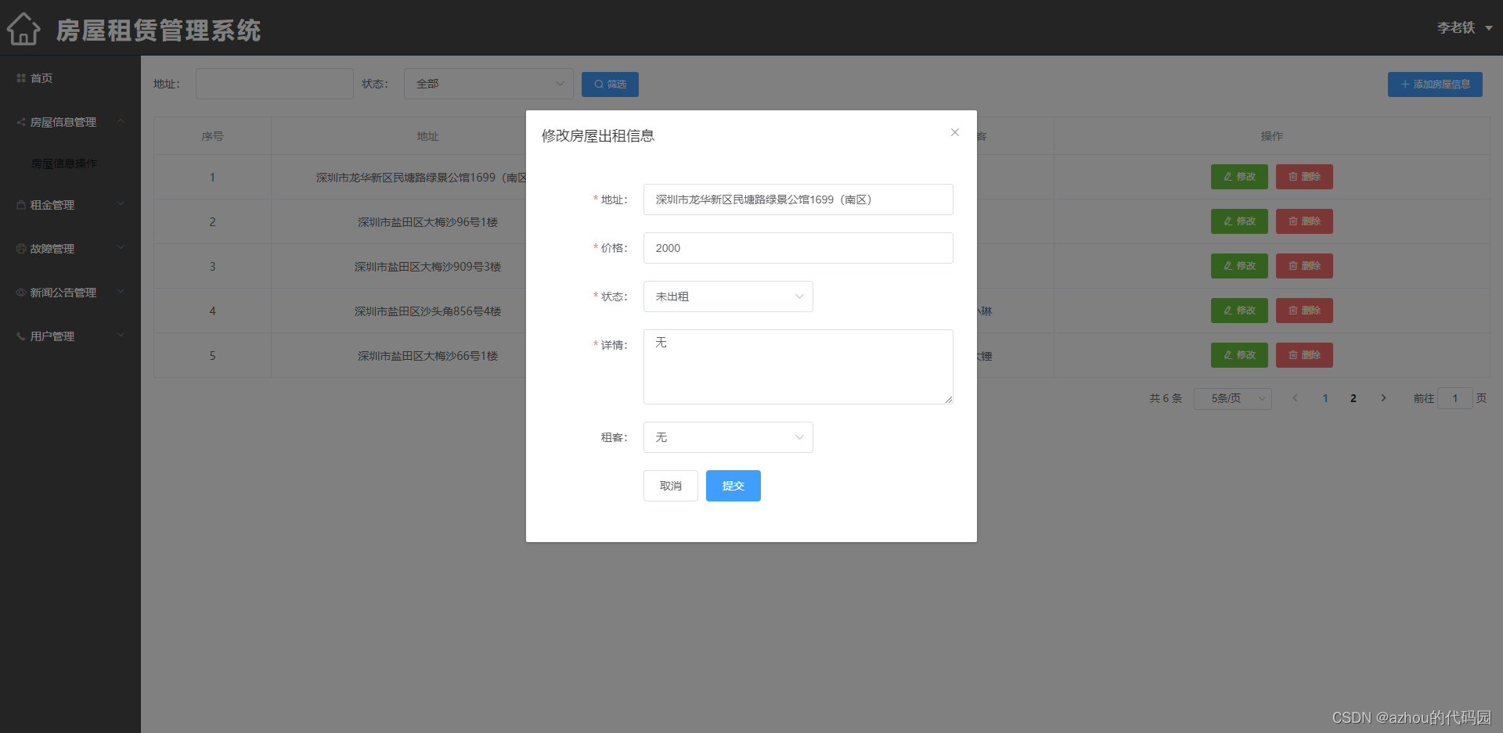Click the phone icon beside 用户管理
The width and height of the screenshot is (1503, 733).
[x=21, y=336]
